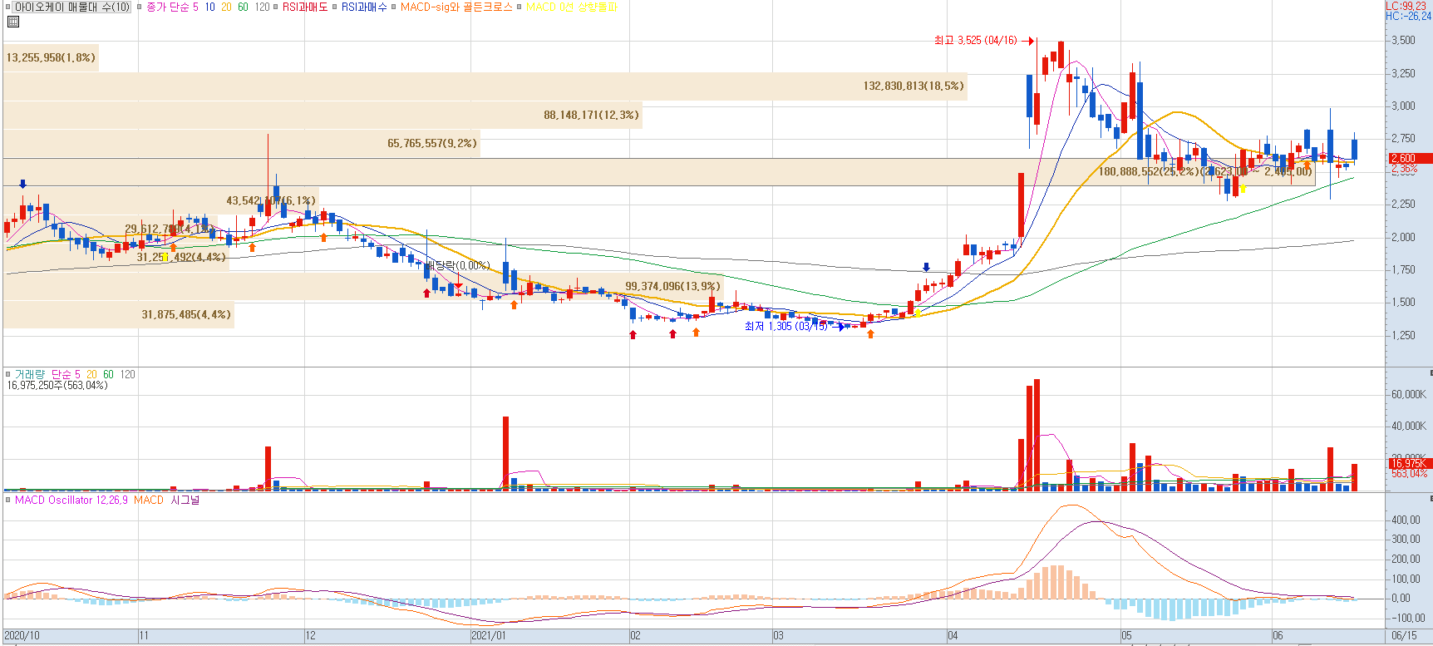
Task: Click the orange up-arrow signal under early January candles
Action: pos(515,304)
